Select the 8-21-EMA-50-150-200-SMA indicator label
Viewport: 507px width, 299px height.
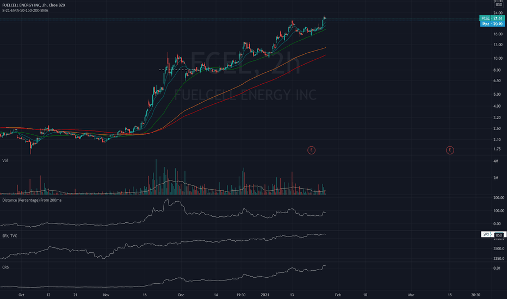pos(25,10)
